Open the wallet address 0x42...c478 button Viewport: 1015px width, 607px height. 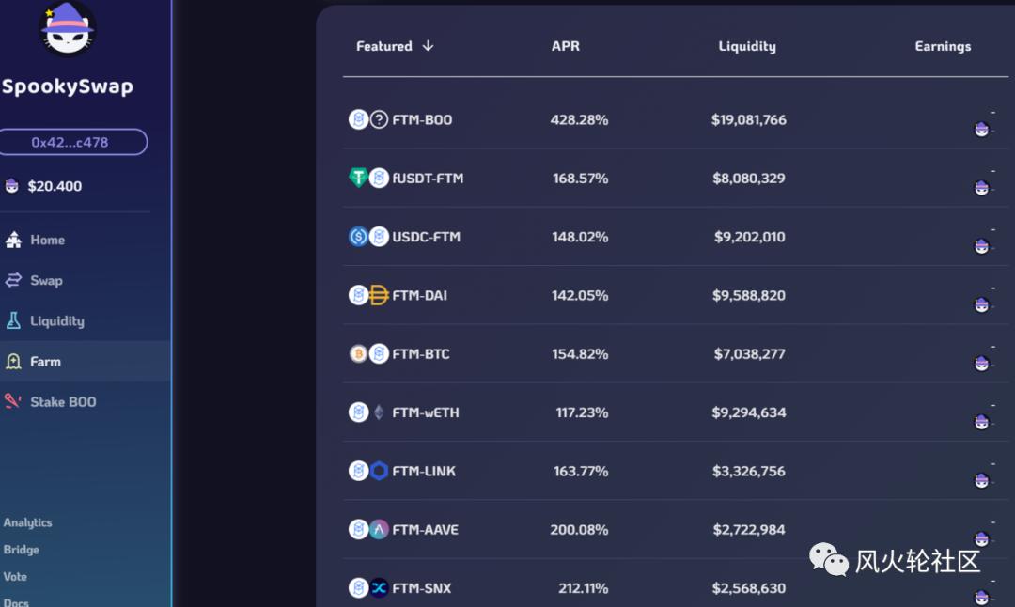tap(73, 142)
